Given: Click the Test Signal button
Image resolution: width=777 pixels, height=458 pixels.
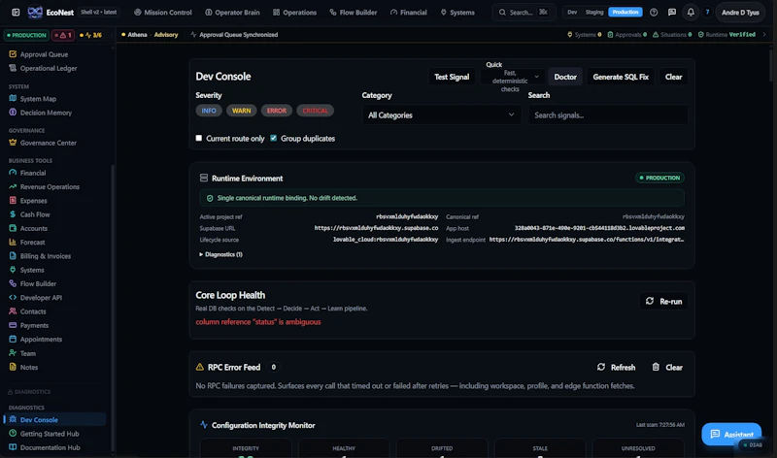Looking at the screenshot, I should 452,77.
